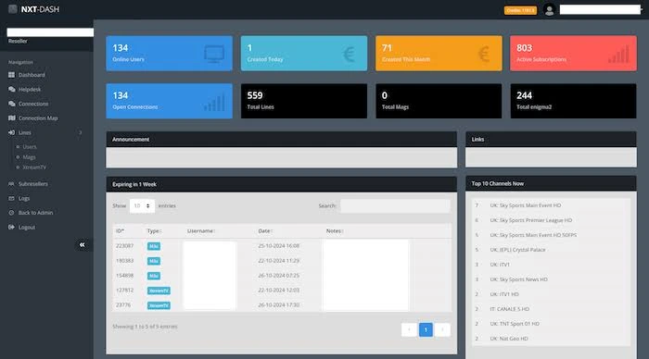Sort table by Notes column header
Screen dimensions: 649x359
(x=335, y=231)
